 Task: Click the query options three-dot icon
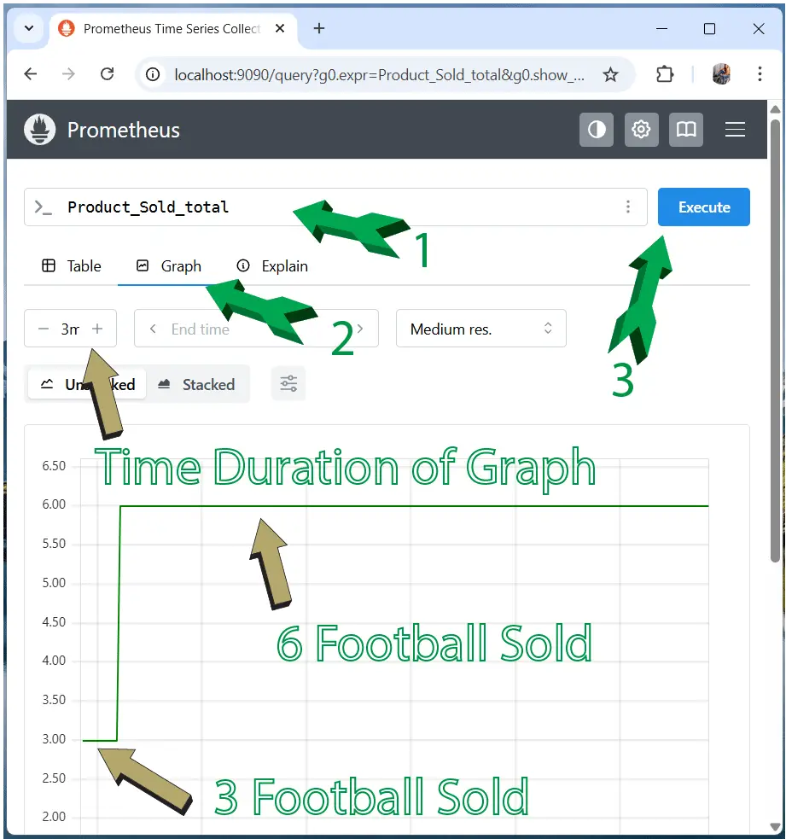click(628, 207)
